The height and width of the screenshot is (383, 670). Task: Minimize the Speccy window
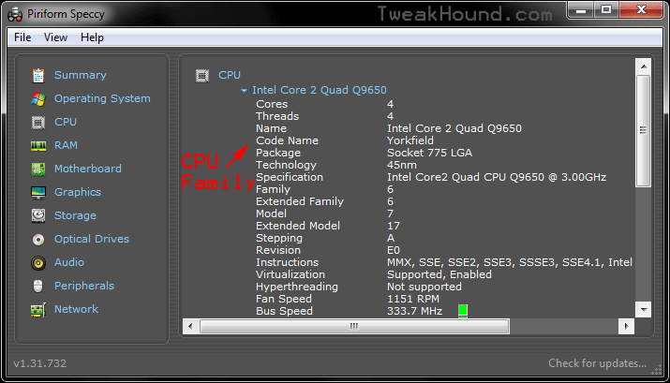tap(581, 9)
